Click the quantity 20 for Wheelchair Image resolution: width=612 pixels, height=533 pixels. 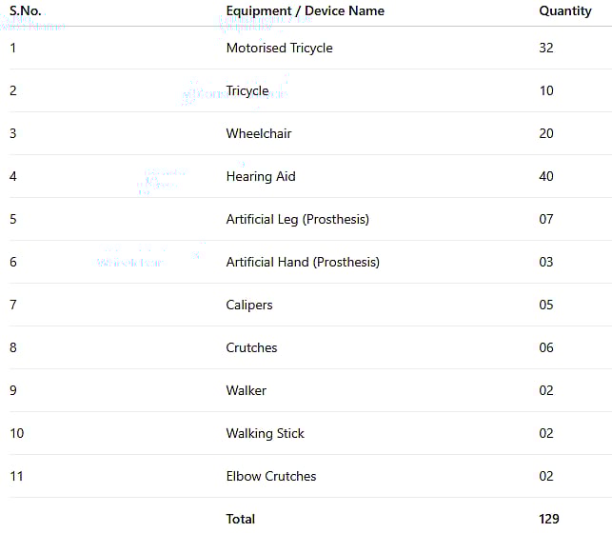tap(545, 133)
